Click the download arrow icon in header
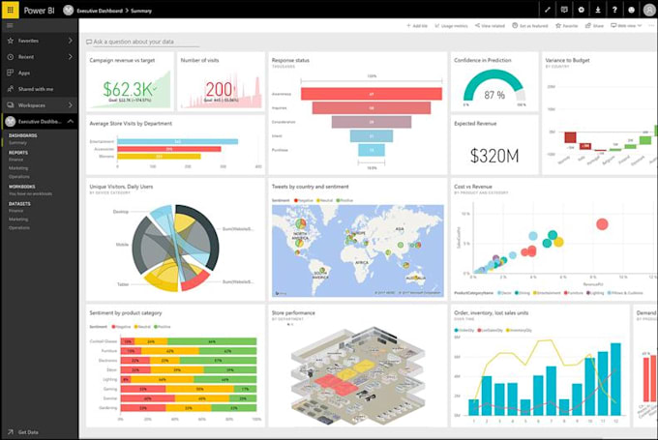658x440 pixels. pos(598,10)
